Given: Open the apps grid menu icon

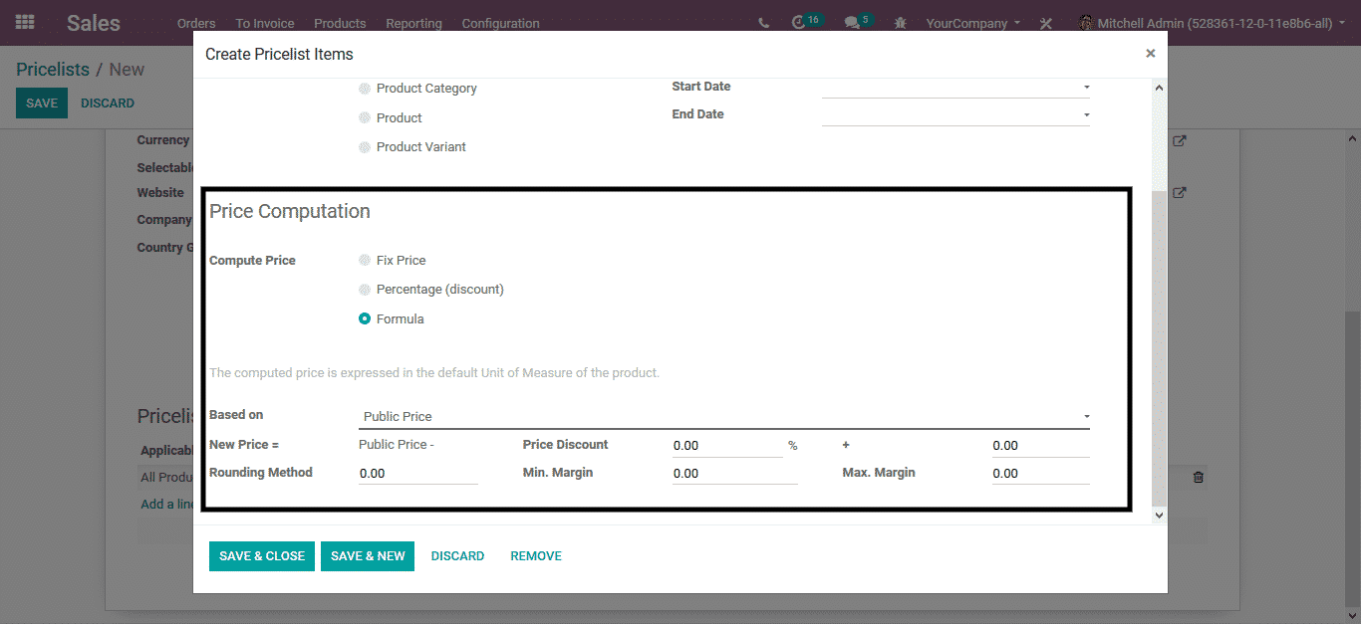Looking at the screenshot, I should [x=25, y=22].
